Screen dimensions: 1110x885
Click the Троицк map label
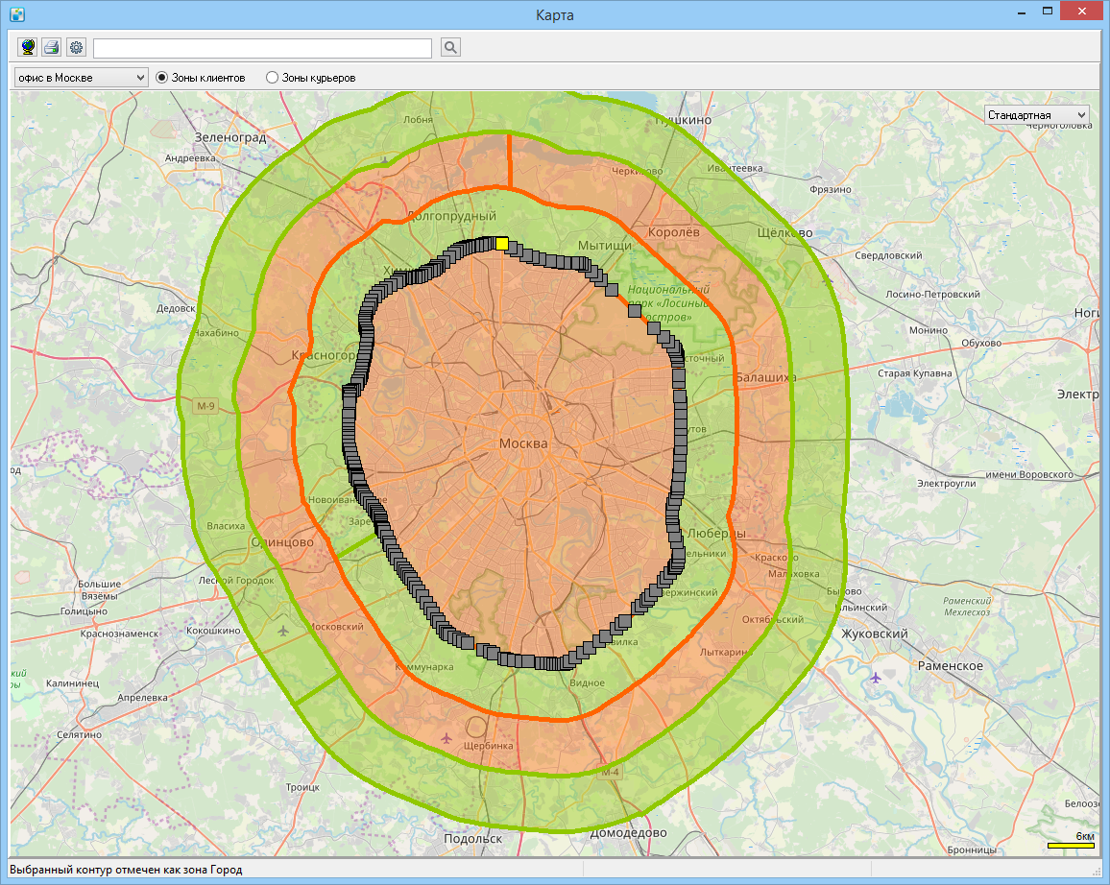(303, 787)
